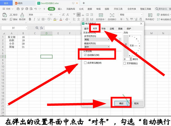Apply percent style format
The height and width of the screenshot is (126, 171).
click(127, 19)
